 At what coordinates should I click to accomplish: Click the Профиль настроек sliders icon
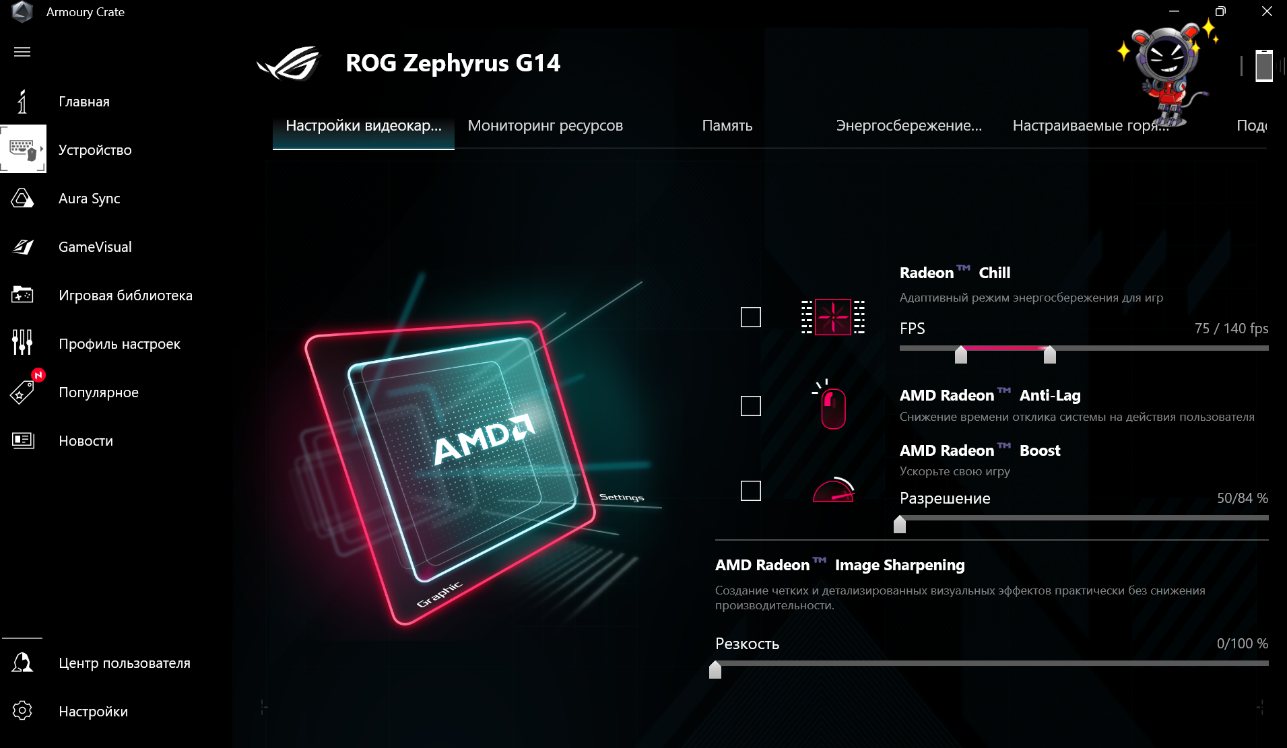[22, 342]
